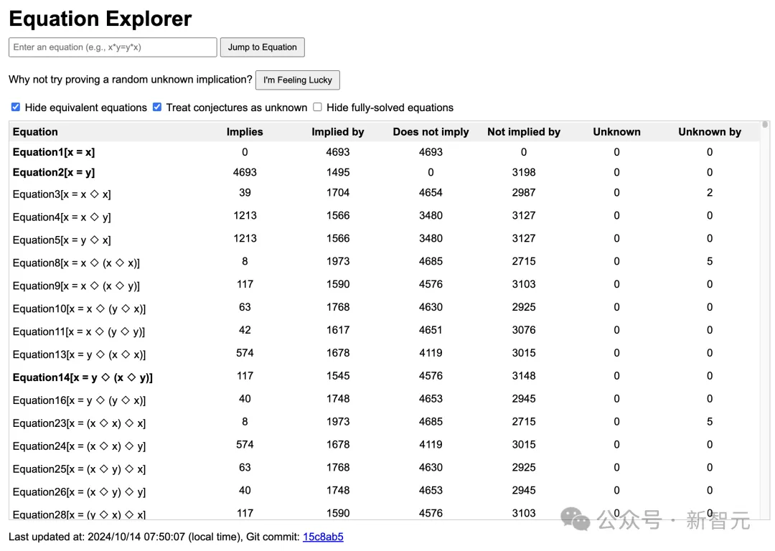
Task: Click the Not implied by column header
Action: pos(523,132)
